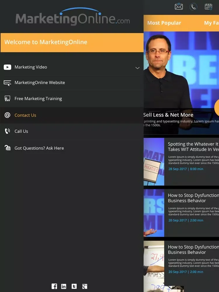
Task: Open thumbnail of the first Dysfunction video
Action: (154, 213)
